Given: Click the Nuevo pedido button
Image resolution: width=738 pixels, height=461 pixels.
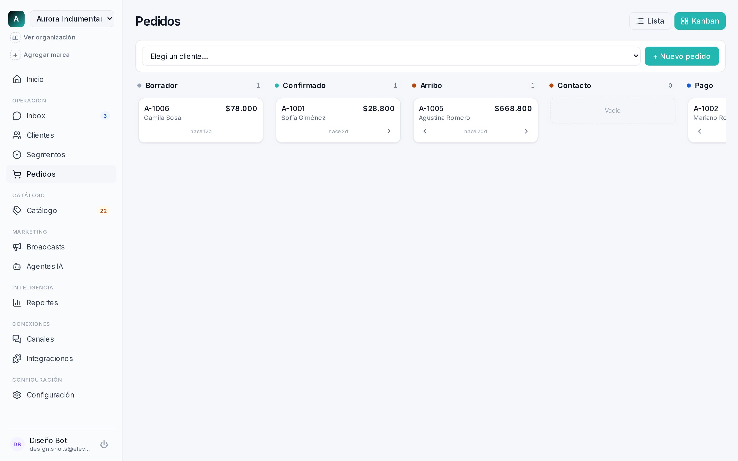Looking at the screenshot, I should 682,56.
